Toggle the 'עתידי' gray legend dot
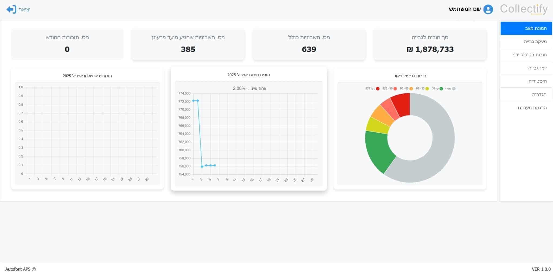 (x=454, y=89)
